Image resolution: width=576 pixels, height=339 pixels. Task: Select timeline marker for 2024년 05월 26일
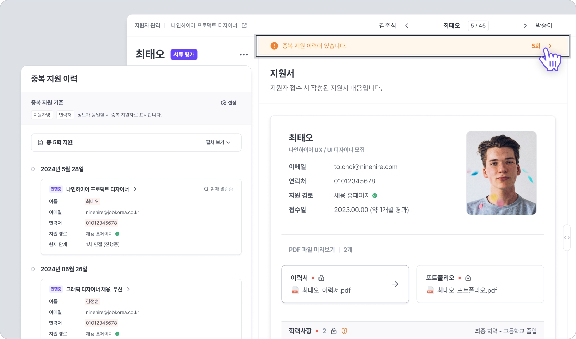(x=33, y=269)
